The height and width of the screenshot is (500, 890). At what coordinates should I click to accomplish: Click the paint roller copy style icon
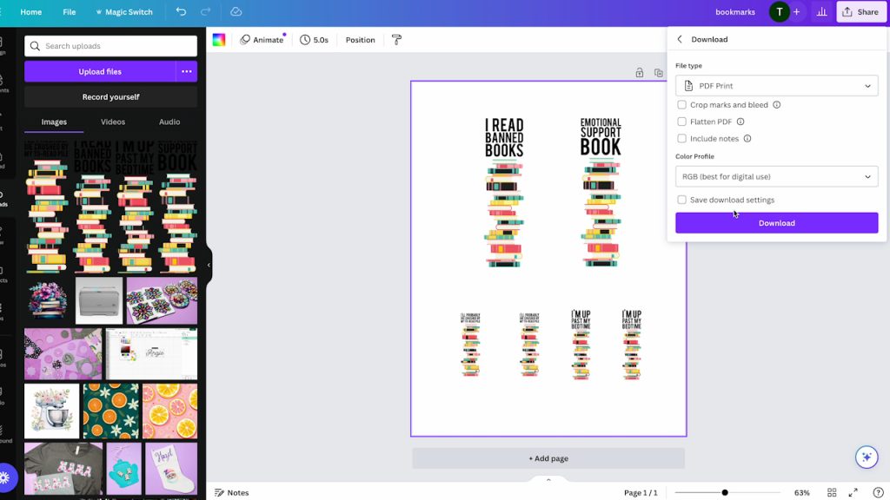[x=397, y=40]
